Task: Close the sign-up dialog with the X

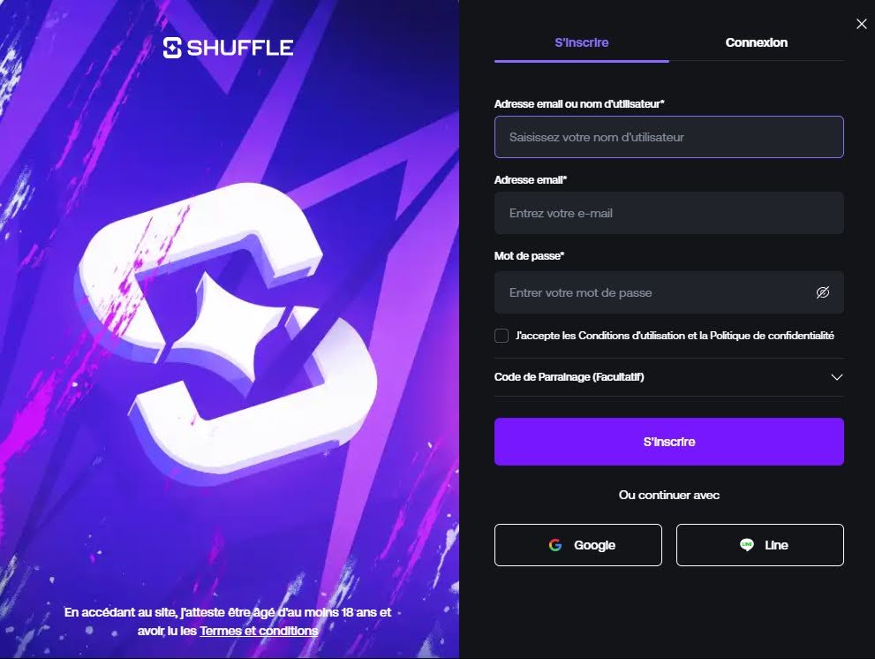Action: [862, 24]
